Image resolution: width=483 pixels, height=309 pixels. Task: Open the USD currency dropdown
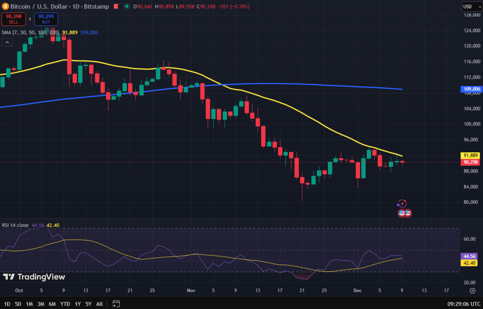472,7
